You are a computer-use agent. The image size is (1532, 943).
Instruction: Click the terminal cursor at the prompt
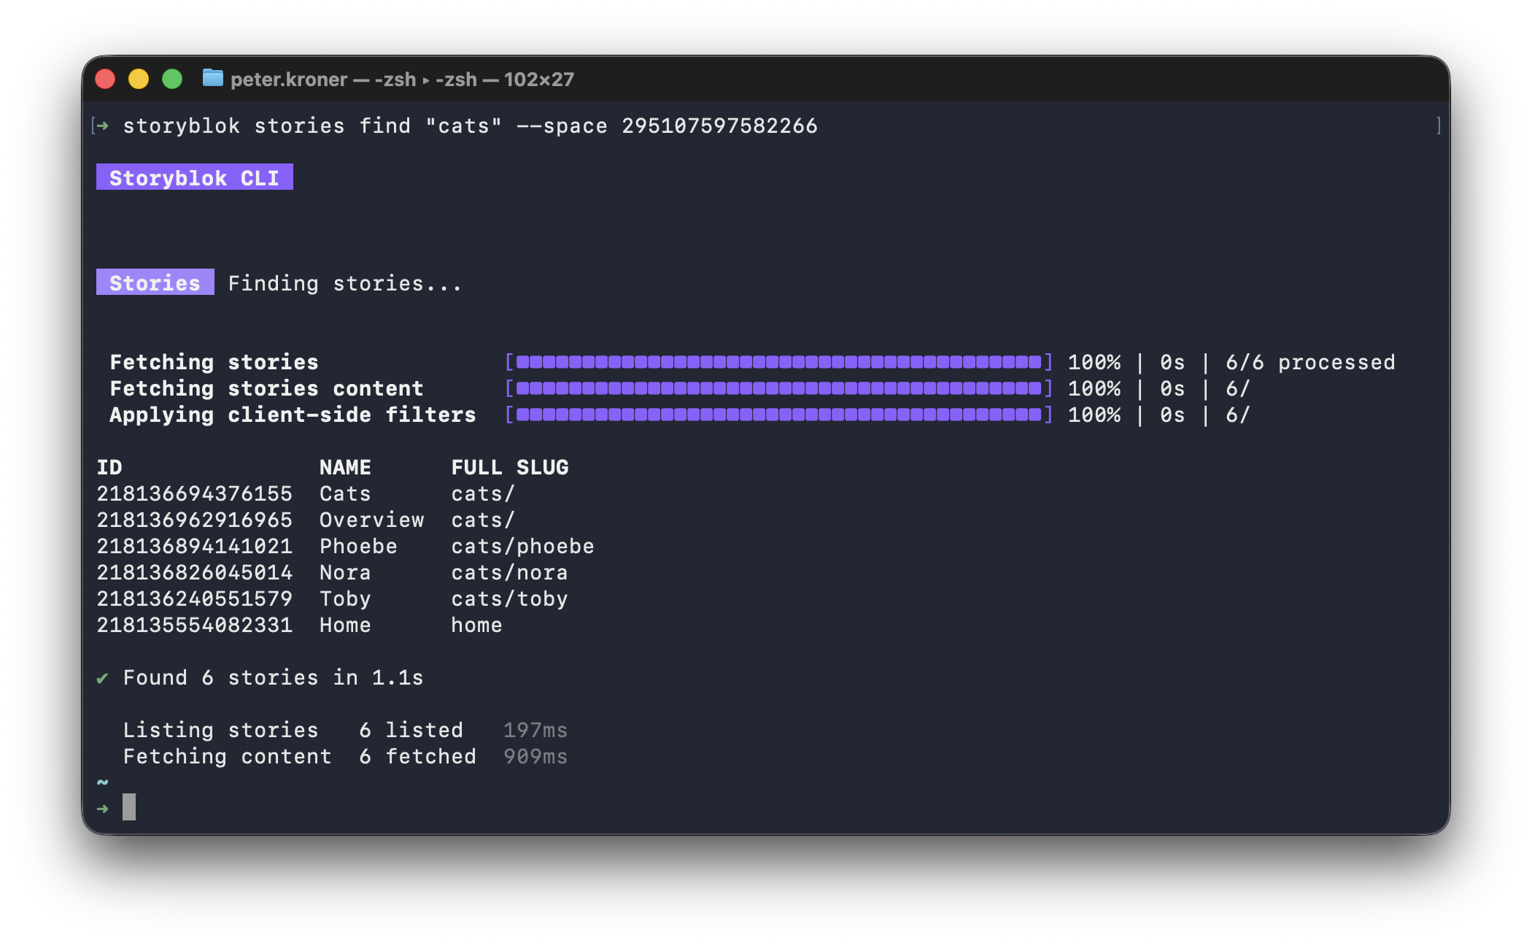tap(129, 807)
